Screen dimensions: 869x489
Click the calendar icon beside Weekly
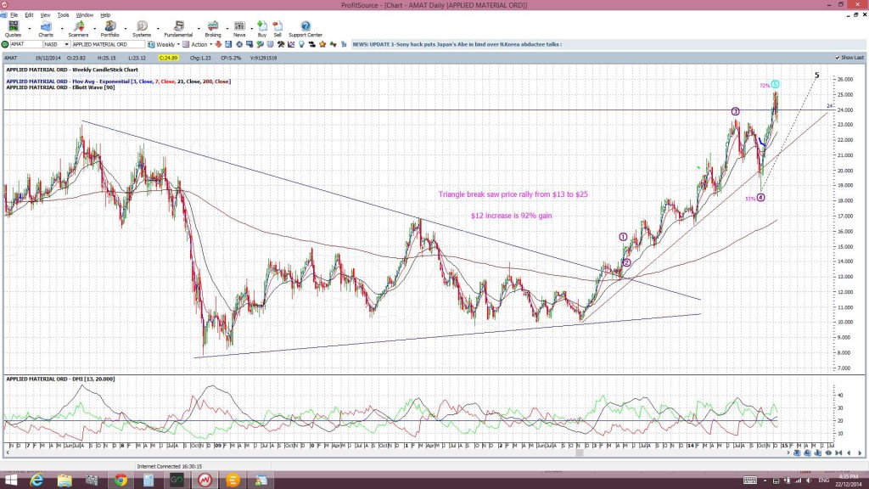(x=151, y=44)
